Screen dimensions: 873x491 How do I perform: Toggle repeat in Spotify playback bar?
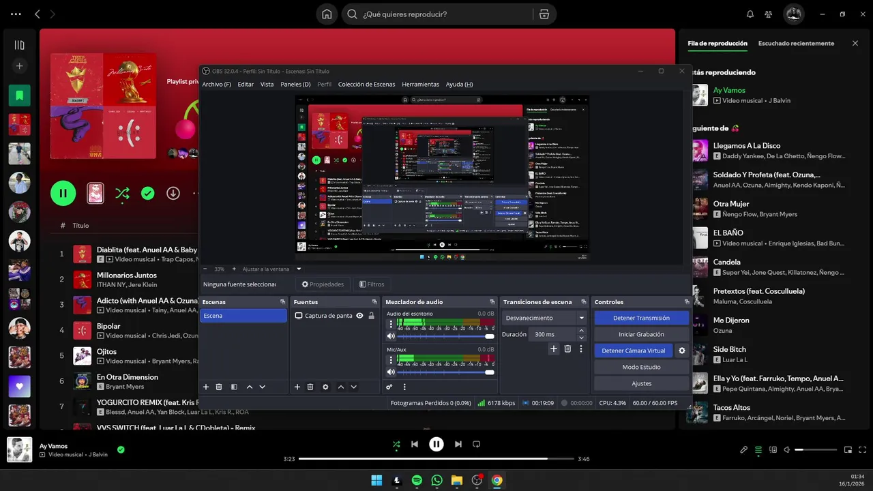tap(477, 444)
